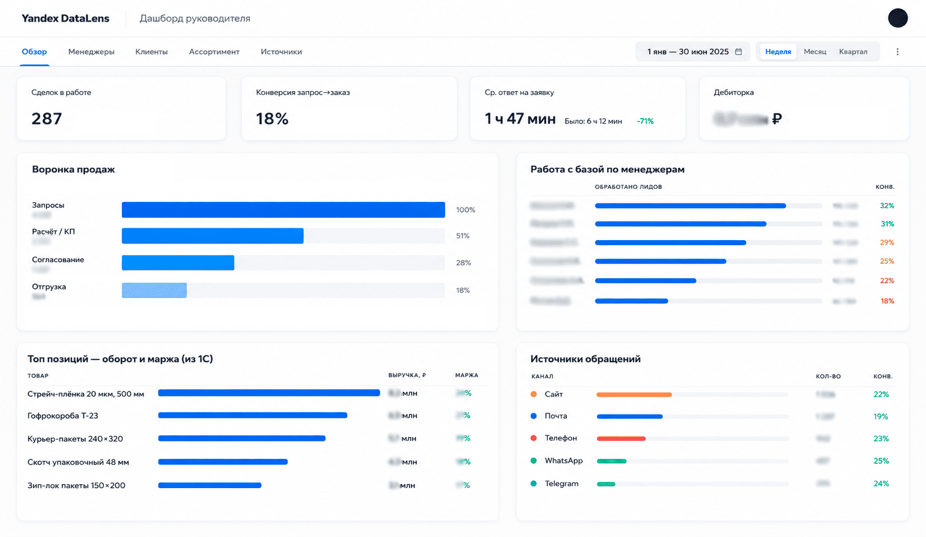926x537 pixels.
Task: Click the green WhatsApp channel dot
Action: click(x=534, y=461)
